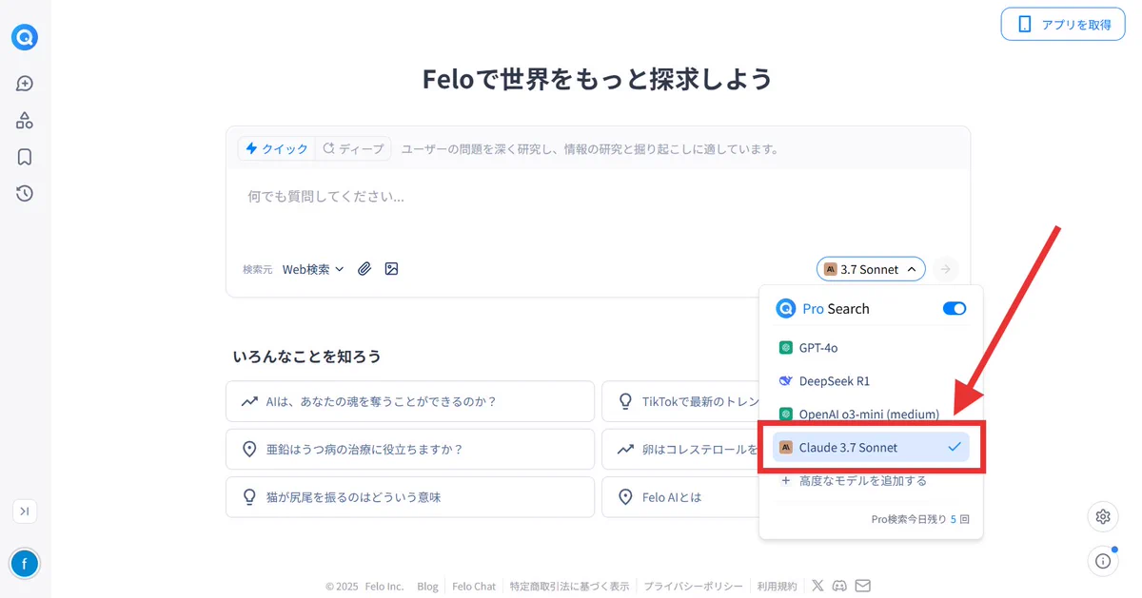Start a new chat from the sidebar icon

(25, 84)
